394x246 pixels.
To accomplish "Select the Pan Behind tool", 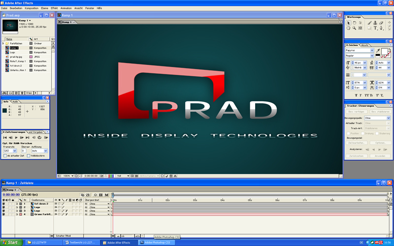I will 361,28.
